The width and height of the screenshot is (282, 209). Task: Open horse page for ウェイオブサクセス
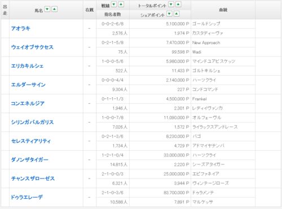click(x=32, y=47)
